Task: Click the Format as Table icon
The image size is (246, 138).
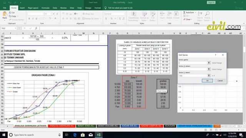Action: click(145, 14)
